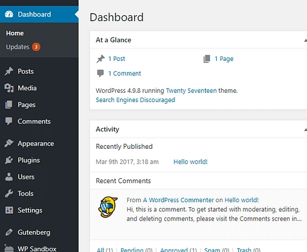The image size is (307, 252).
Task: Go to the Home submenu item
Action: pyautogui.click(x=15, y=33)
